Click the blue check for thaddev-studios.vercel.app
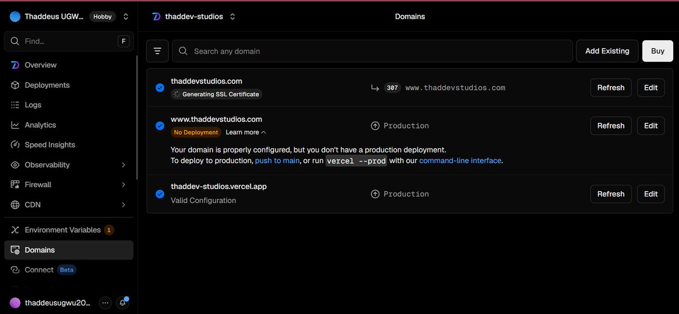 160,194
